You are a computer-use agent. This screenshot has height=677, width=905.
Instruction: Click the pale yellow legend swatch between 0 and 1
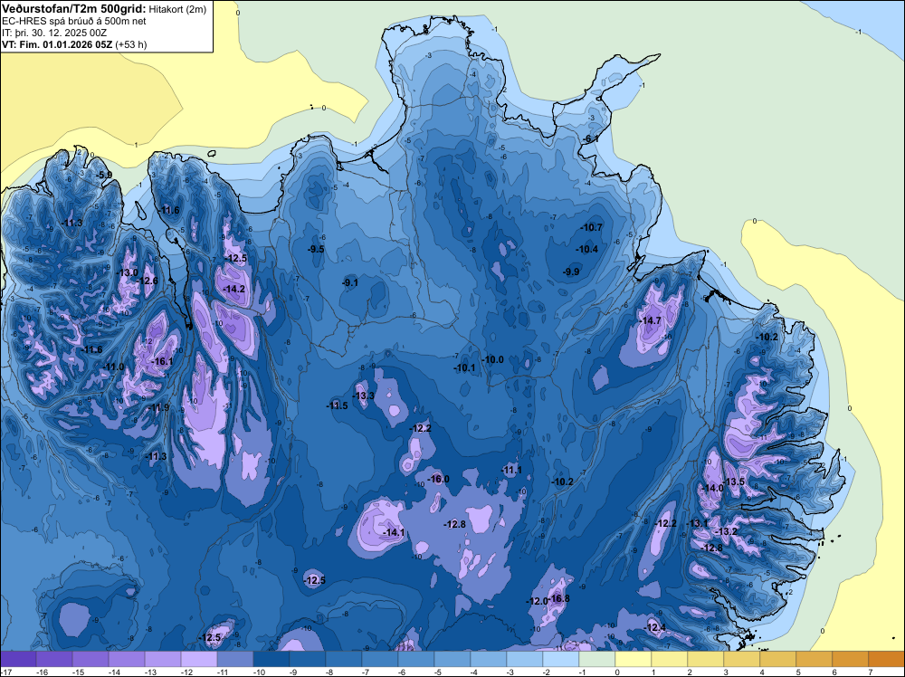(x=633, y=659)
